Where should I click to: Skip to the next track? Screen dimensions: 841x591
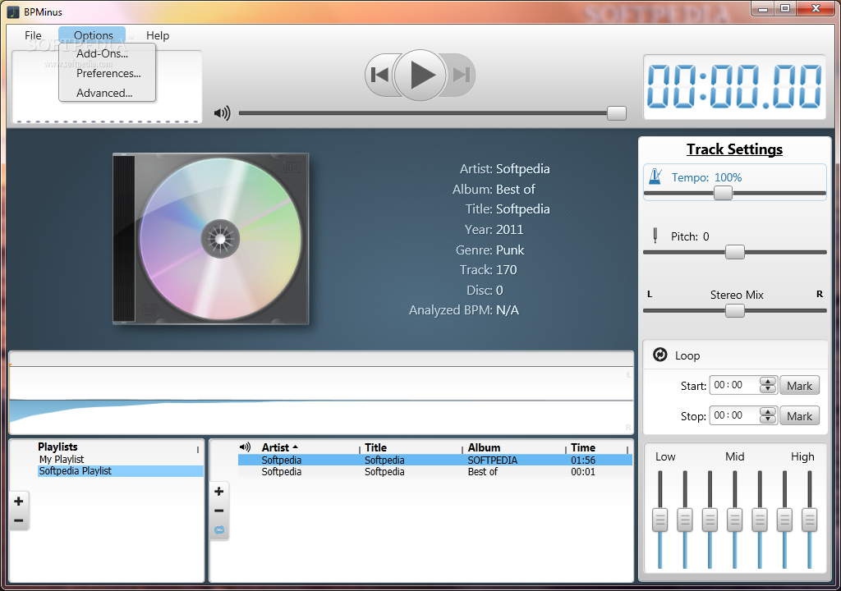(x=461, y=75)
